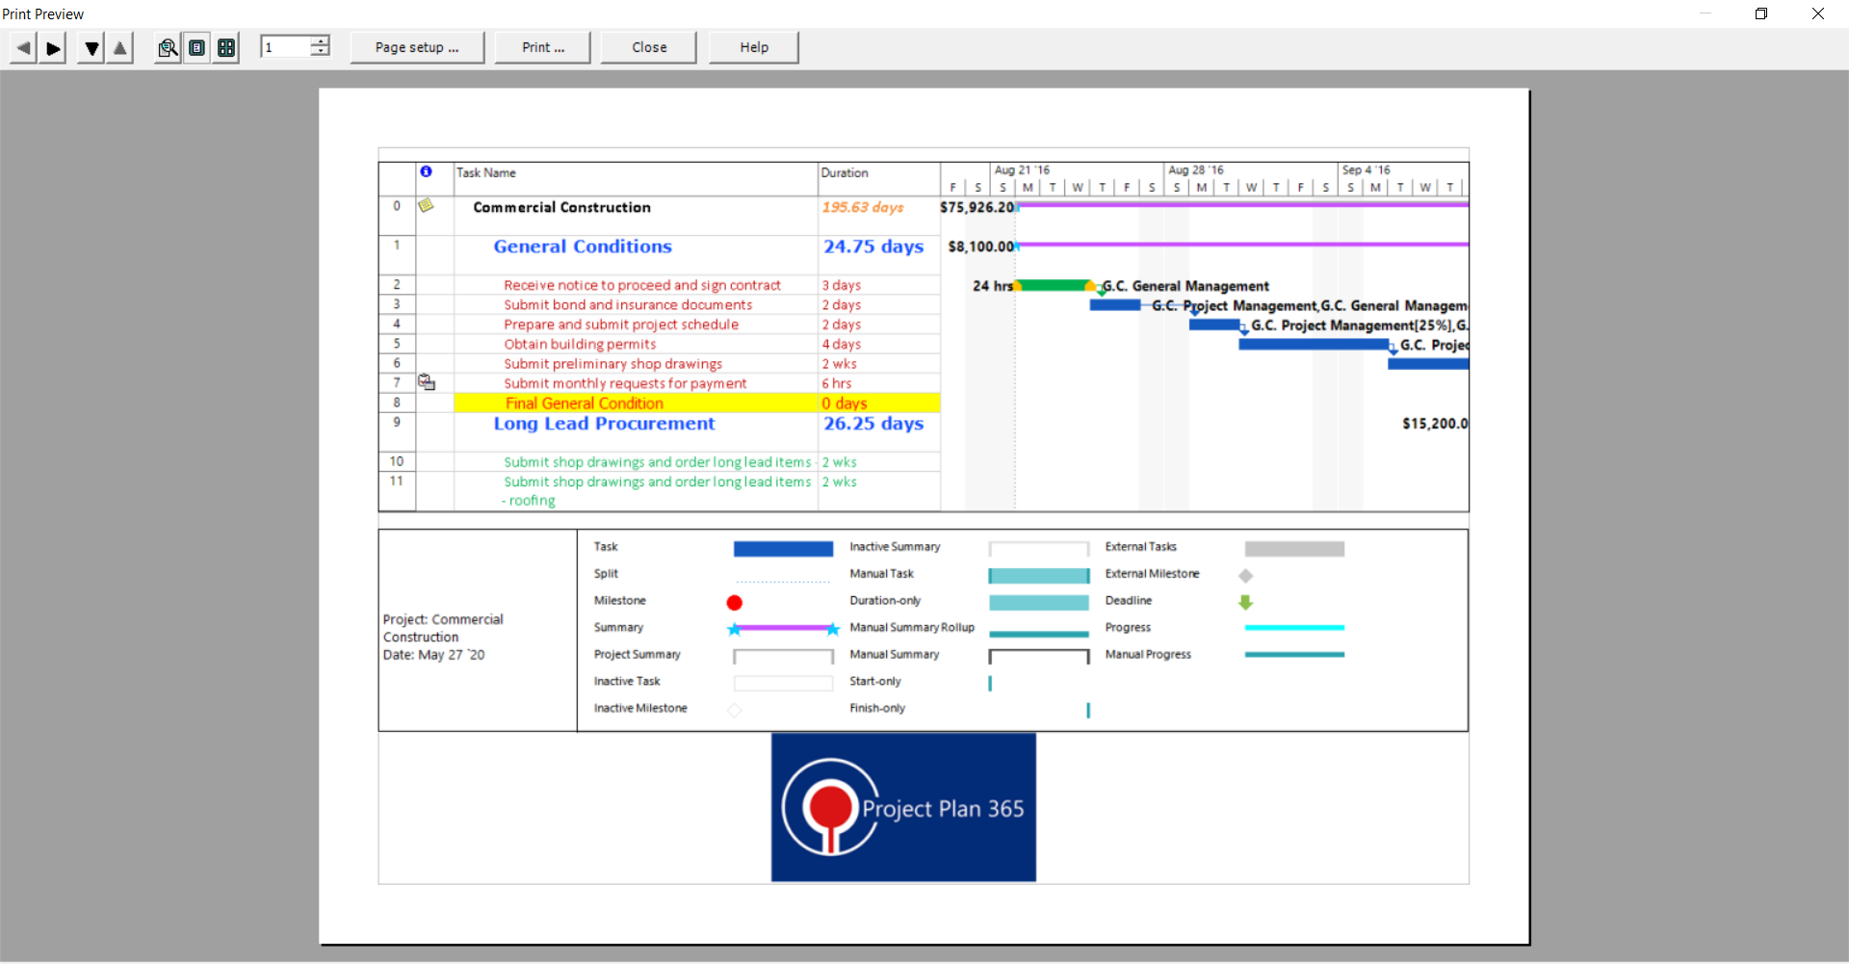This screenshot has width=1849, height=964.
Task: Click the page number input field
Action: click(286, 47)
